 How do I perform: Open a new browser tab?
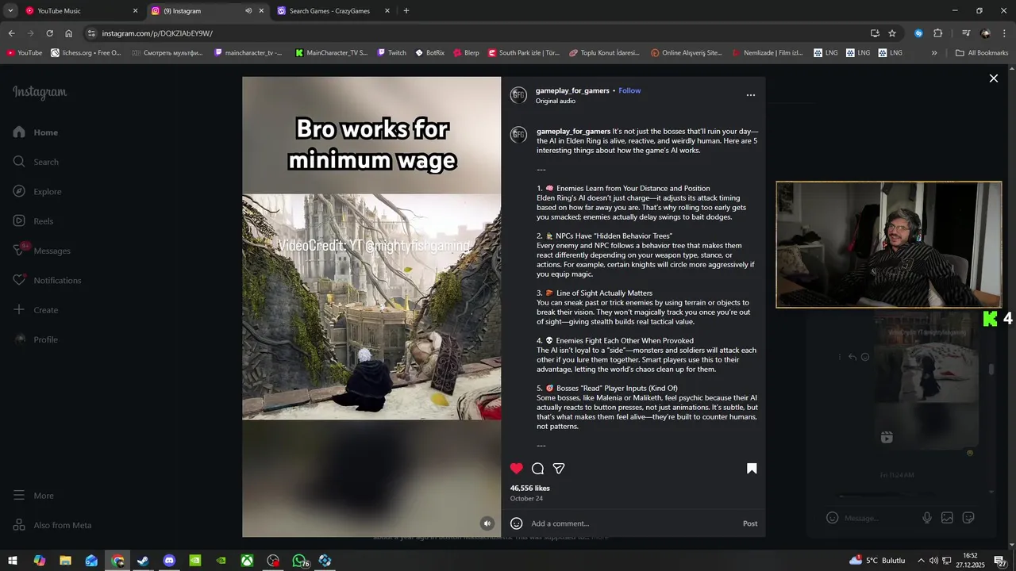tap(406, 11)
